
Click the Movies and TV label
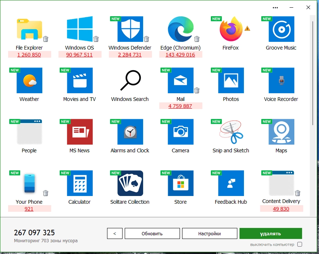click(x=79, y=99)
